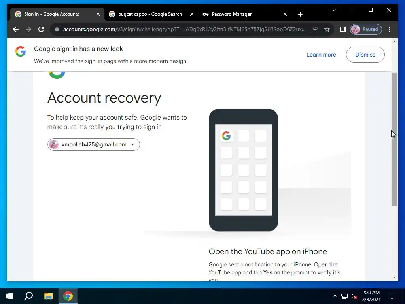Screen dimensions: 405x304
Task: Click the Google logo in the banner
Action: (21, 51)
